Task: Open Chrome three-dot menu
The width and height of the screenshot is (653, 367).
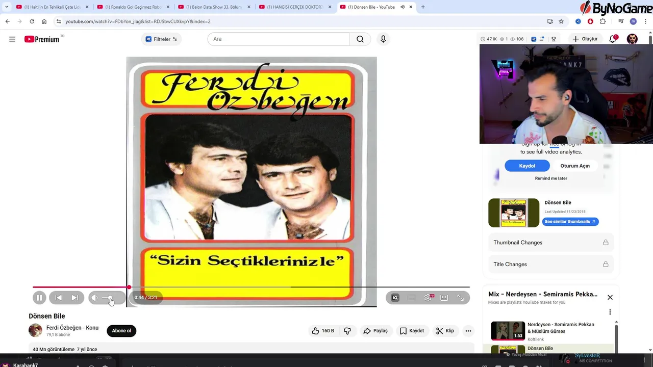Action: pos(646,21)
